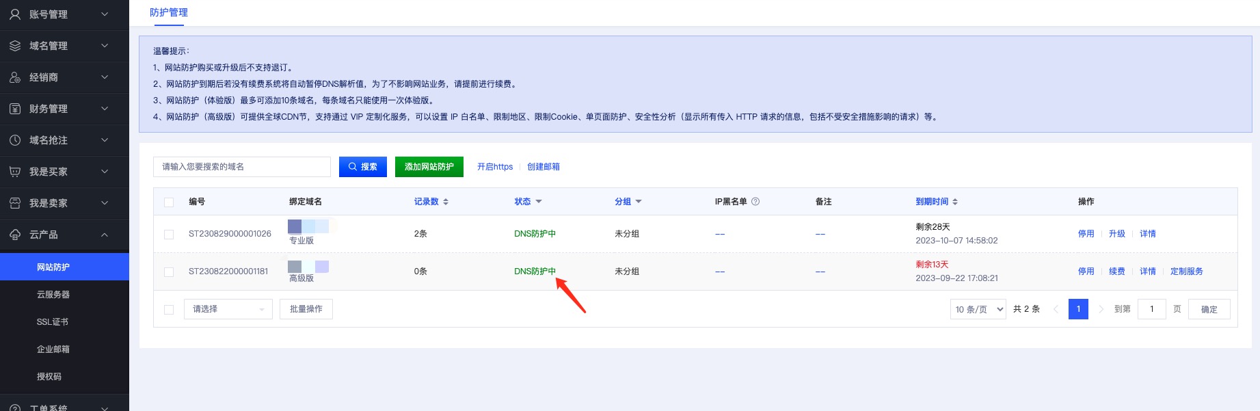Image resolution: width=1260 pixels, height=411 pixels.
Task: Check the row ST230822000001181 checkbox
Action: (x=169, y=272)
